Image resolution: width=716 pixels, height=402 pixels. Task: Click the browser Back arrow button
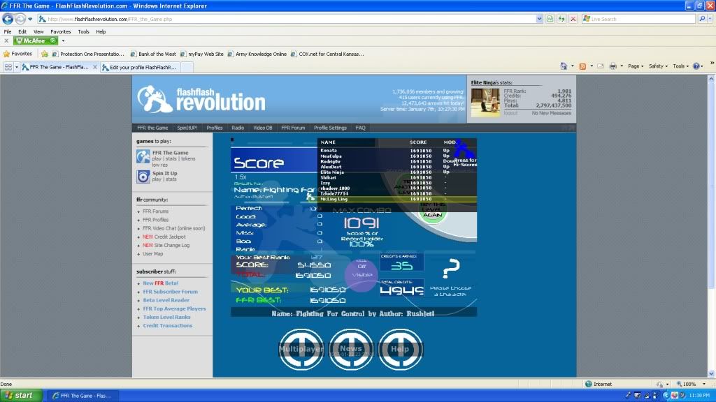pyautogui.click(x=8, y=19)
